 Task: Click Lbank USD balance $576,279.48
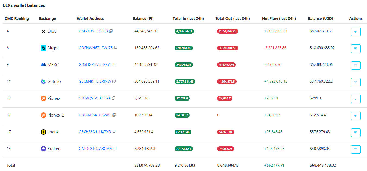point(320,132)
